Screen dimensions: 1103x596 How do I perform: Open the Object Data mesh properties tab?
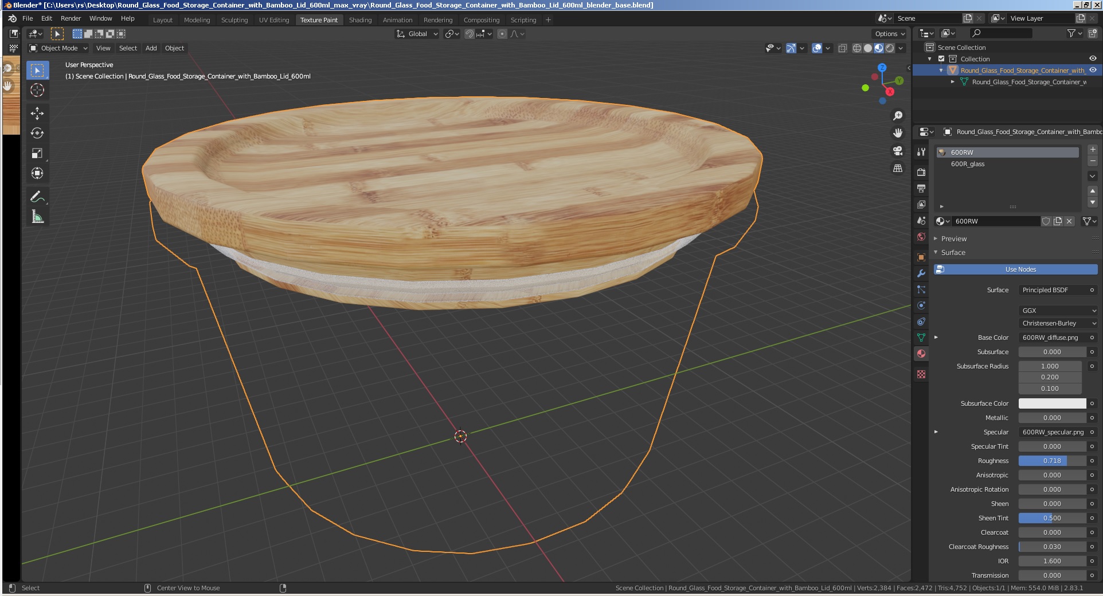[x=921, y=338]
